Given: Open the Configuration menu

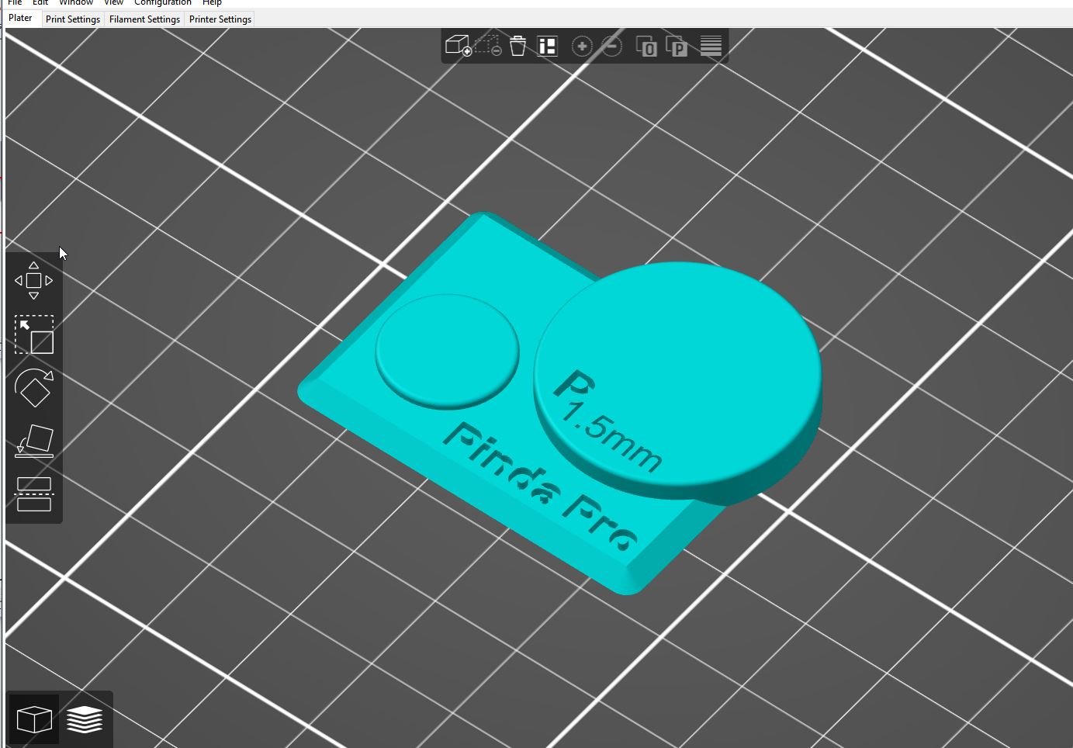Looking at the screenshot, I should [x=163, y=3].
